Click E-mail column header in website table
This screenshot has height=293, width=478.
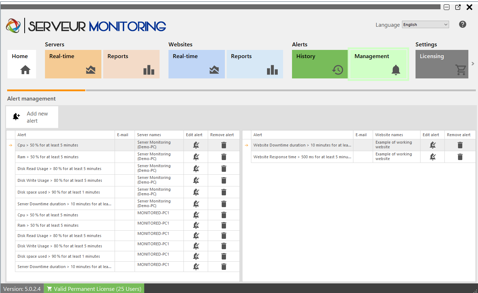tap(363, 135)
